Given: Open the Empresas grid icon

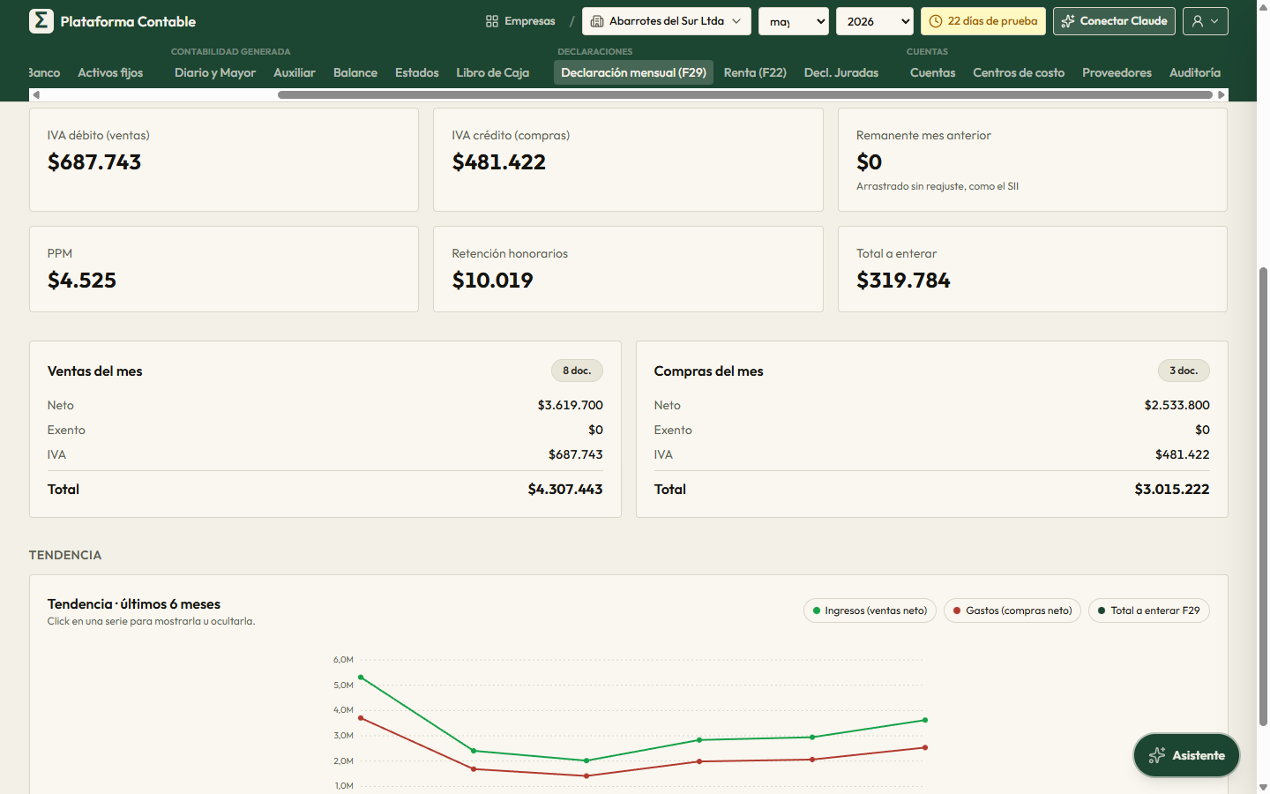Looking at the screenshot, I should (x=492, y=21).
